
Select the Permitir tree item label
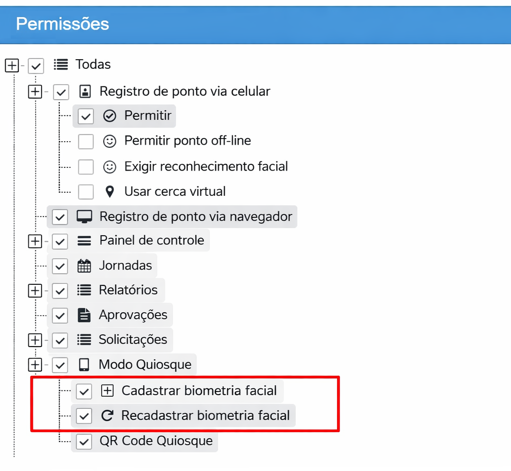click(x=148, y=115)
